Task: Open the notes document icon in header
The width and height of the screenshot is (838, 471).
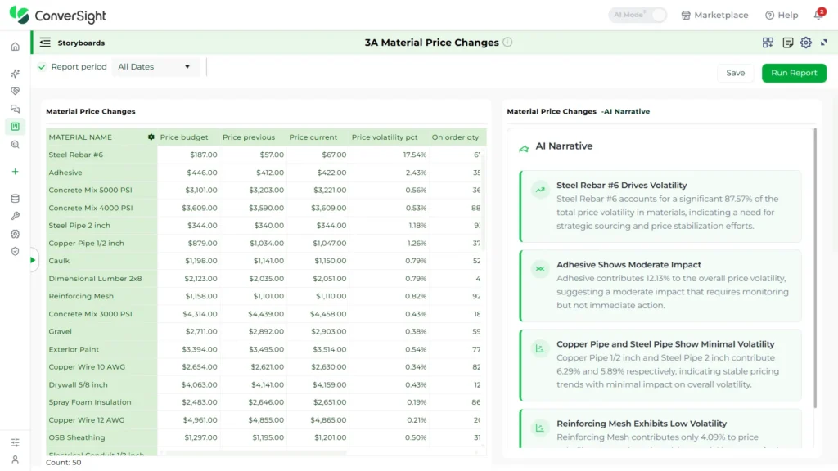Action: (788, 43)
